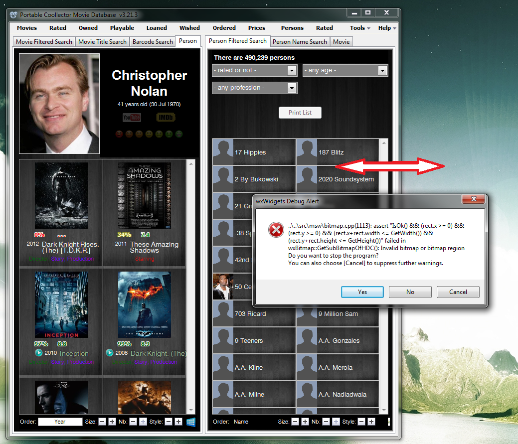This screenshot has height=444, width=518.
Task: Click the play icon next to Inception
Action: [x=39, y=353]
